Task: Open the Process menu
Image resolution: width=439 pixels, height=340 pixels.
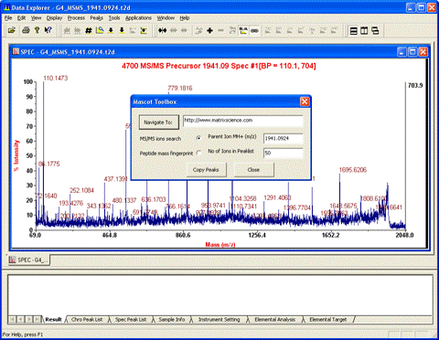Action: click(76, 18)
